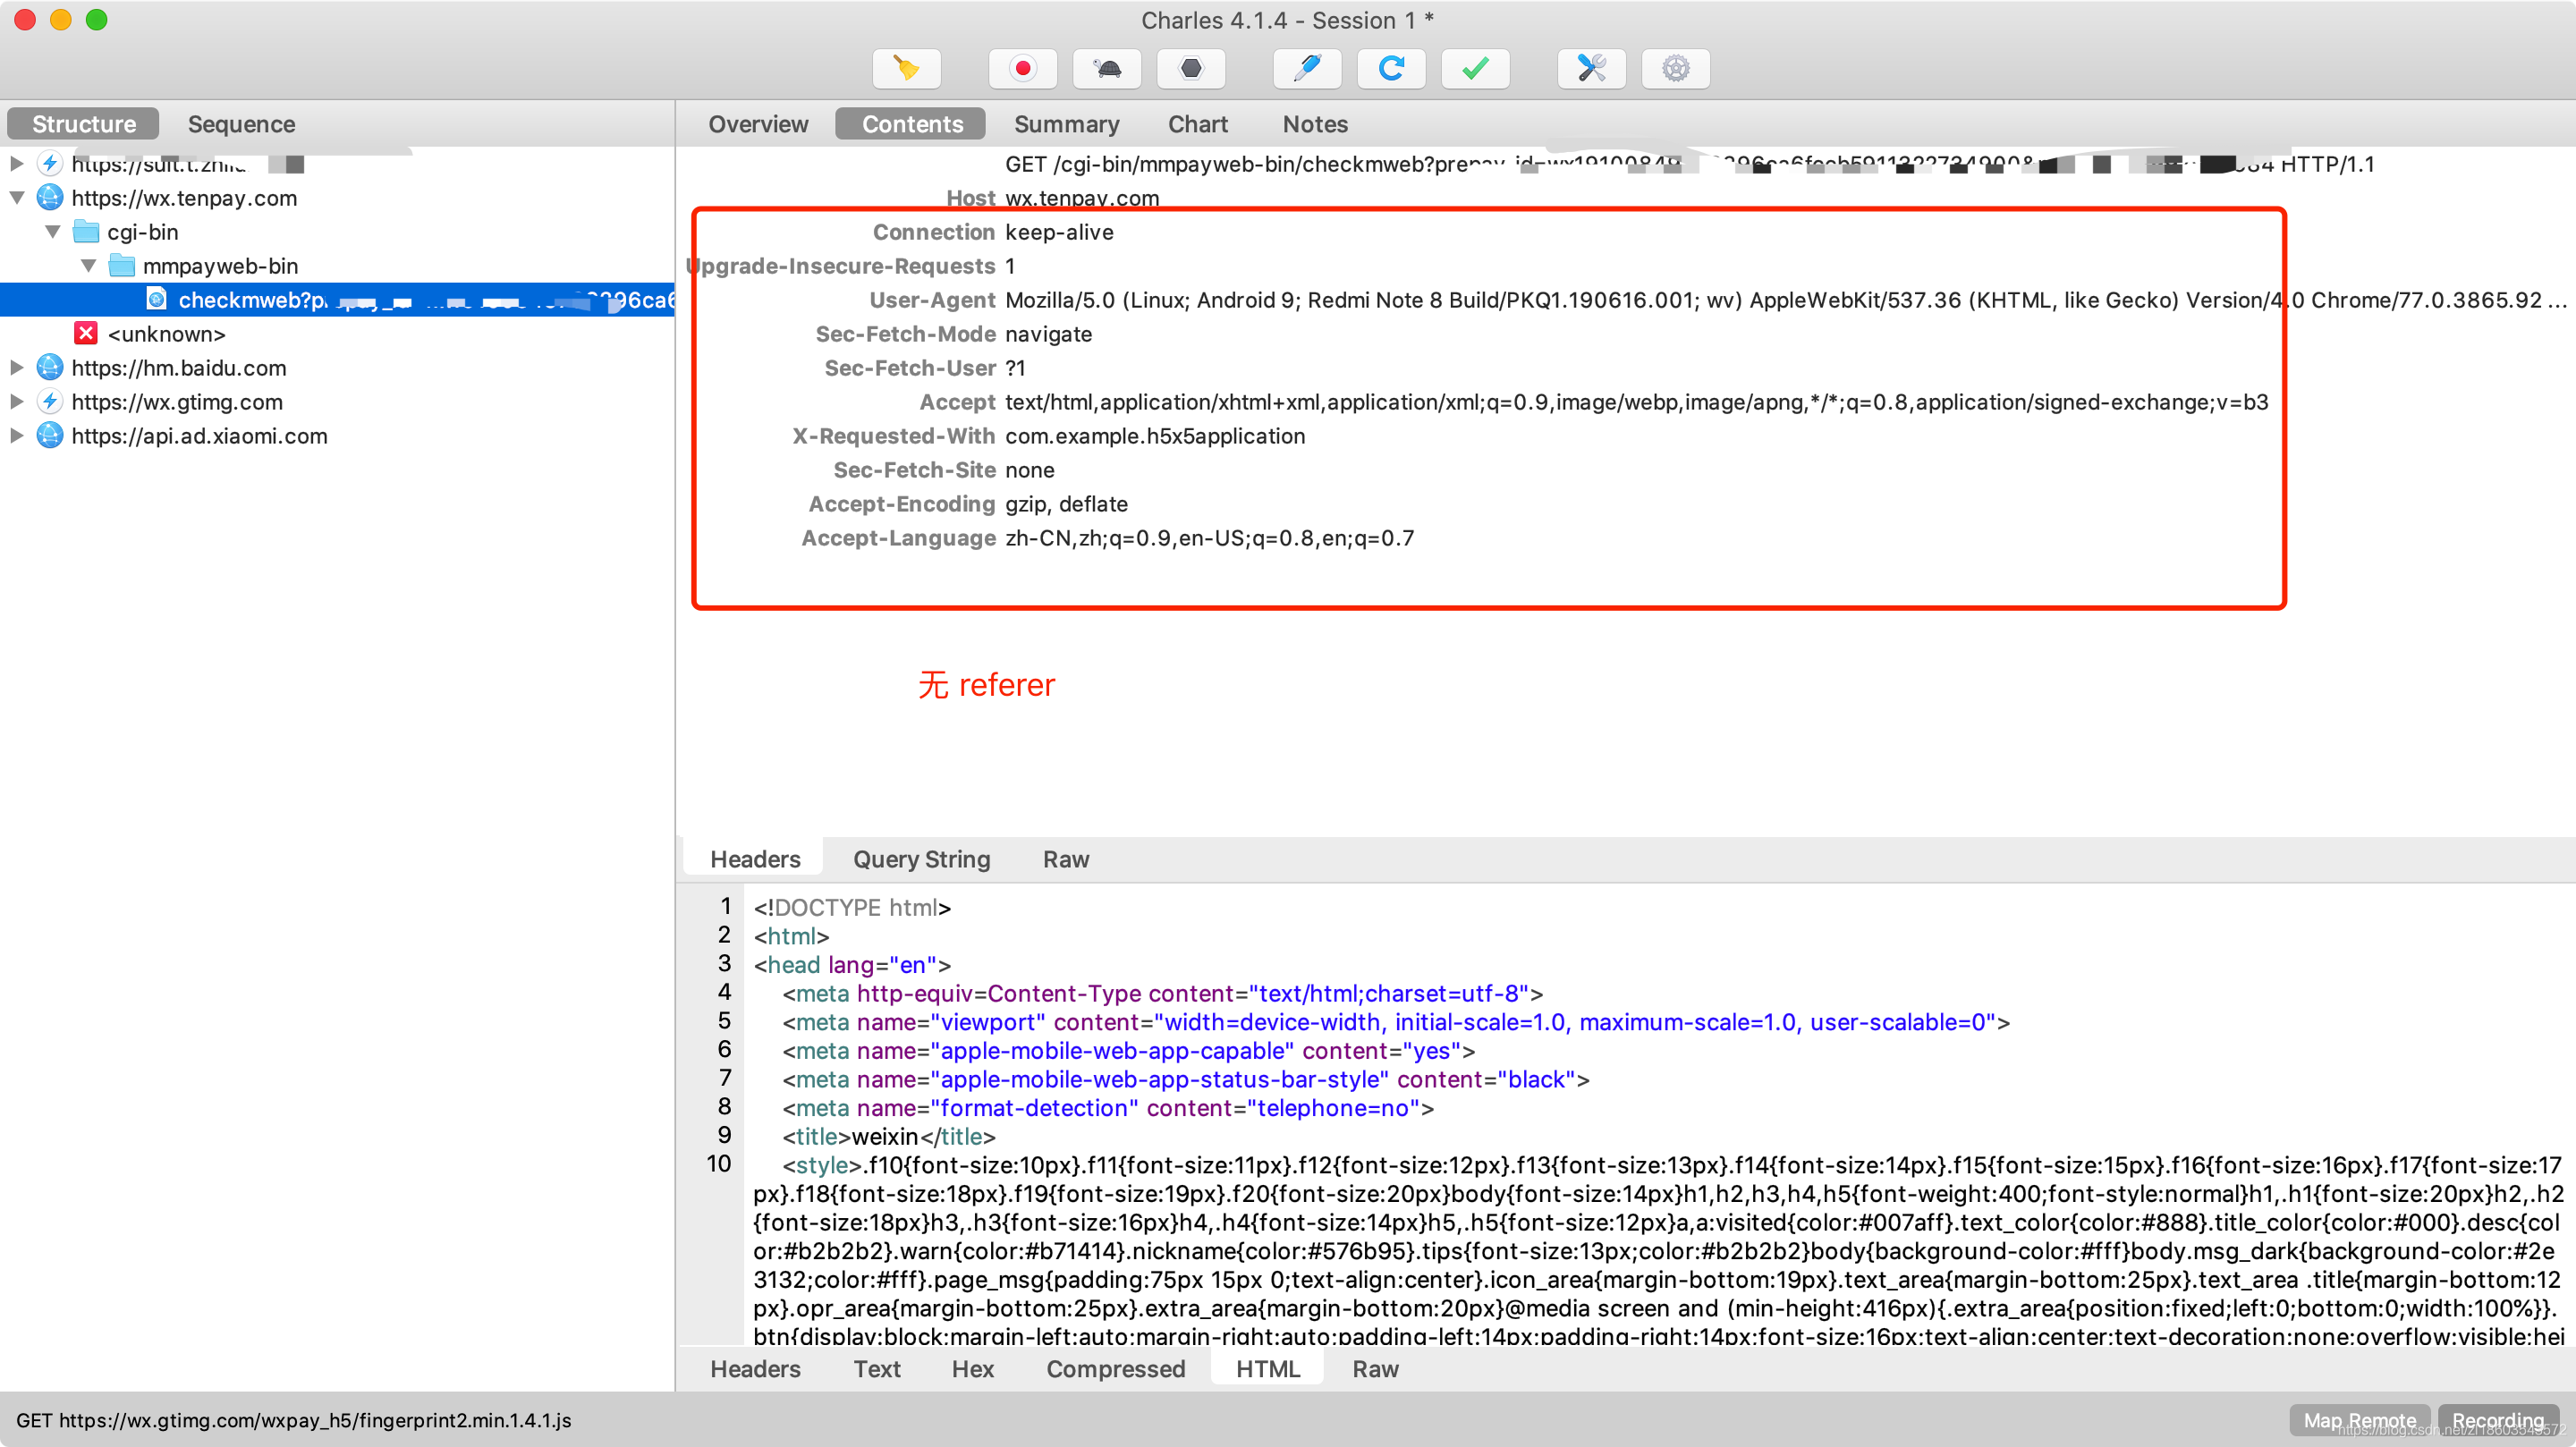Toggle the Stream/Throttle icon
Image resolution: width=2576 pixels, height=1447 pixels.
point(1106,69)
